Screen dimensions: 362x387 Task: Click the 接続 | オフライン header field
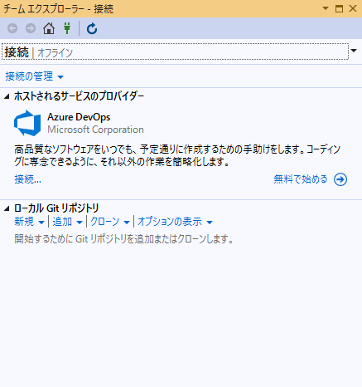tap(175, 51)
